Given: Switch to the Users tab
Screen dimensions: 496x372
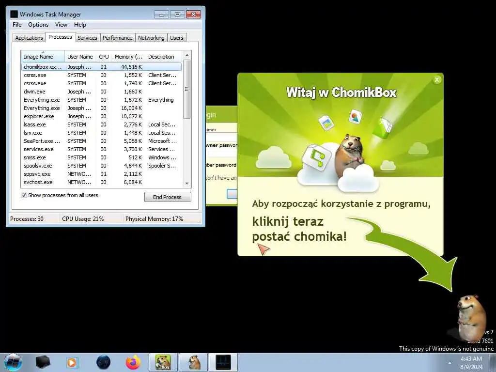Looking at the screenshot, I should pyautogui.click(x=176, y=38).
